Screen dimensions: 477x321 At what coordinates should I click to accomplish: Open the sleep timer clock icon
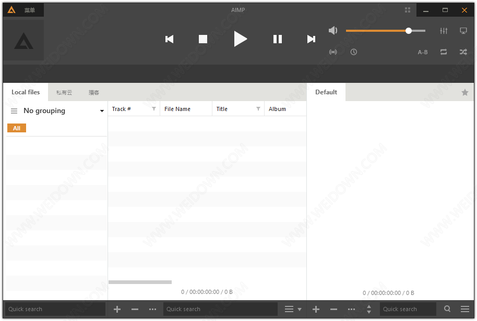pos(354,52)
